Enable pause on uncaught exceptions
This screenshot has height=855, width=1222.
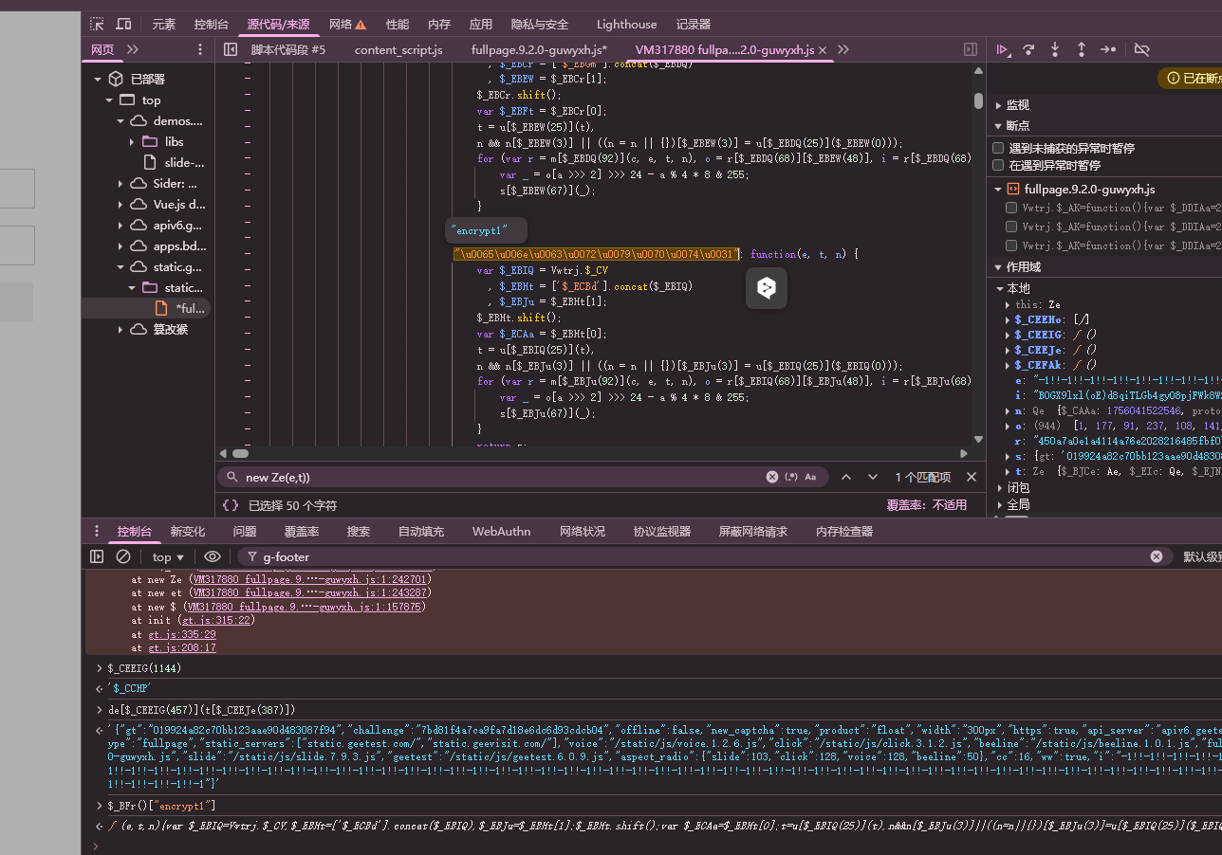point(998,148)
